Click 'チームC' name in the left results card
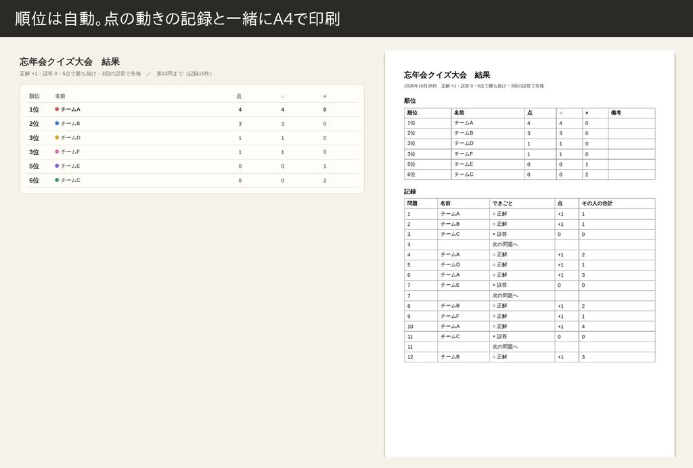 [x=70, y=180]
